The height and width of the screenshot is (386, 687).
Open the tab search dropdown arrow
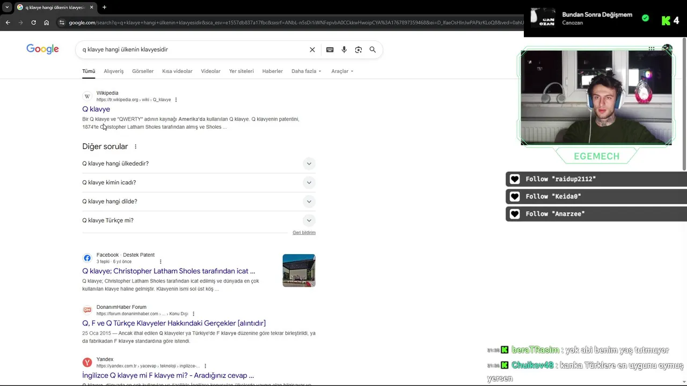pos(7,7)
